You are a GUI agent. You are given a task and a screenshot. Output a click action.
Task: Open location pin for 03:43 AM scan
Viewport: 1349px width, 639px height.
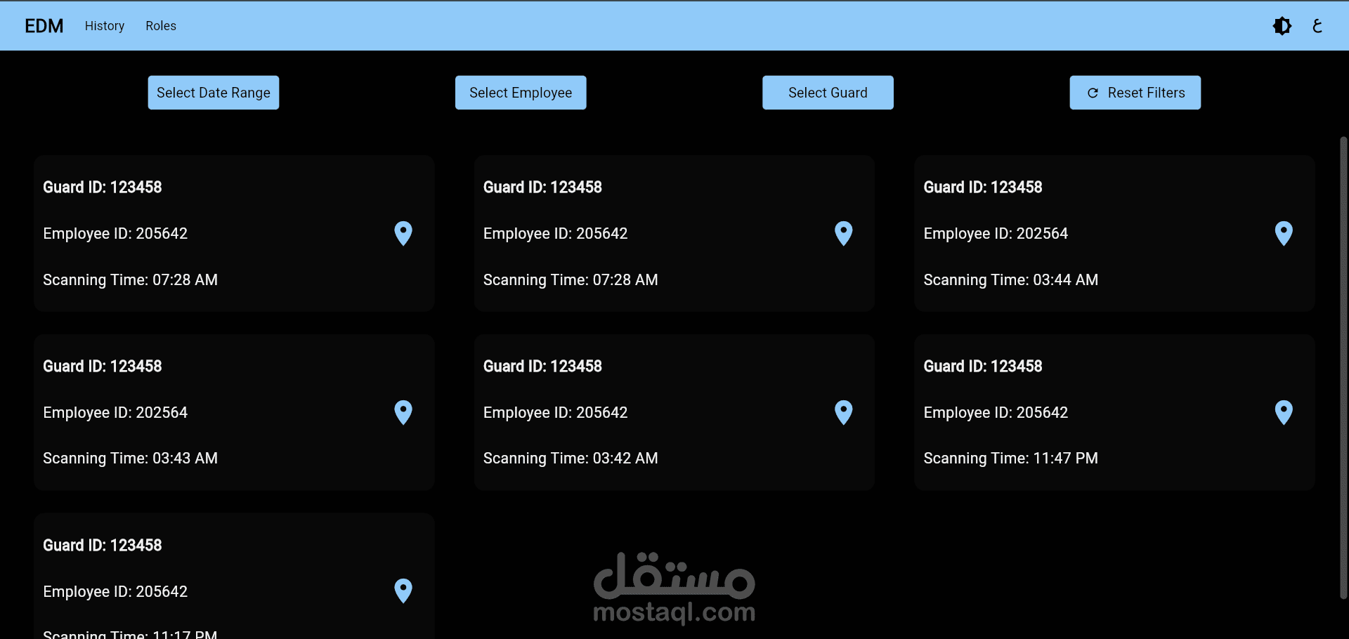(x=403, y=412)
